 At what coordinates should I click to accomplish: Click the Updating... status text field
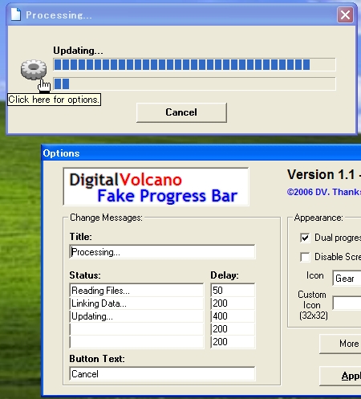click(x=136, y=316)
